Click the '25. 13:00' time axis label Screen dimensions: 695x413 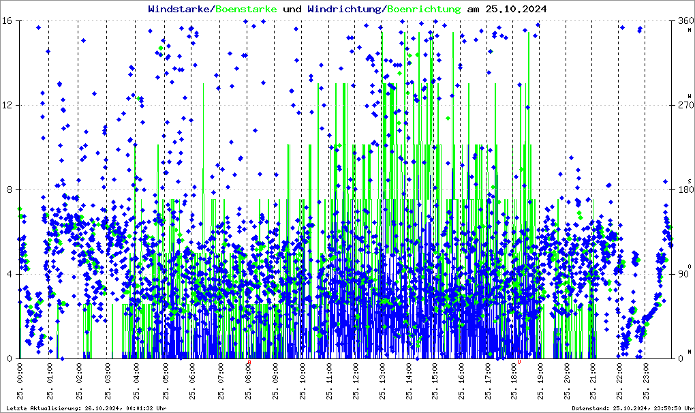[x=382, y=381]
